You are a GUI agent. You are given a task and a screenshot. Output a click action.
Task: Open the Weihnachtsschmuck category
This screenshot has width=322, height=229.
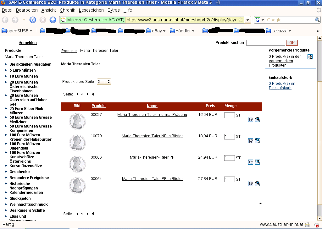point(29,204)
